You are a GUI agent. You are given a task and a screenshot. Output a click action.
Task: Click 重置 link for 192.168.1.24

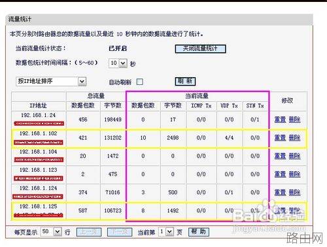pyautogui.click(x=280, y=120)
